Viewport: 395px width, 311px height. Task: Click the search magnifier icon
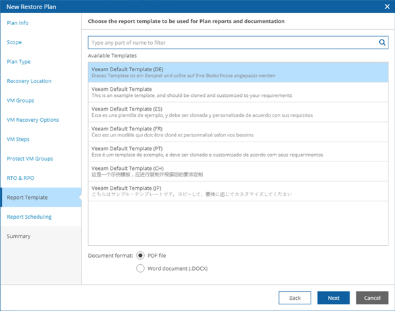pos(382,43)
